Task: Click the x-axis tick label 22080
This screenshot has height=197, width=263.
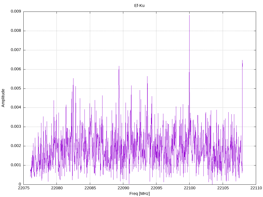Action: (x=57, y=188)
